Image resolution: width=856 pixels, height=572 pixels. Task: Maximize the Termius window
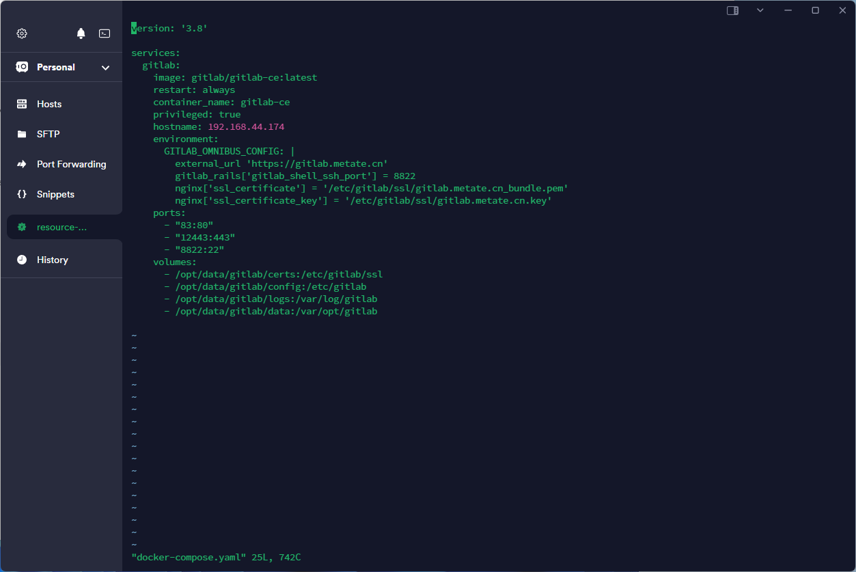[x=815, y=10]
